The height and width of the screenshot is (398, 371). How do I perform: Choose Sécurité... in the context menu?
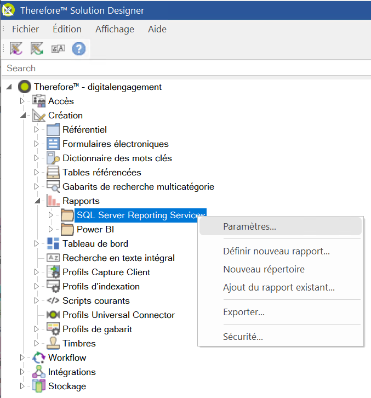pyautogui.click(x=281, y=337)
